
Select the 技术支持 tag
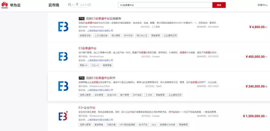pos(128,36)
